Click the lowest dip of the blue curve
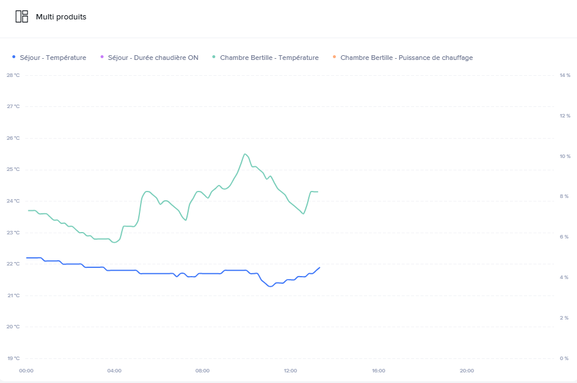 click(270, 286)
